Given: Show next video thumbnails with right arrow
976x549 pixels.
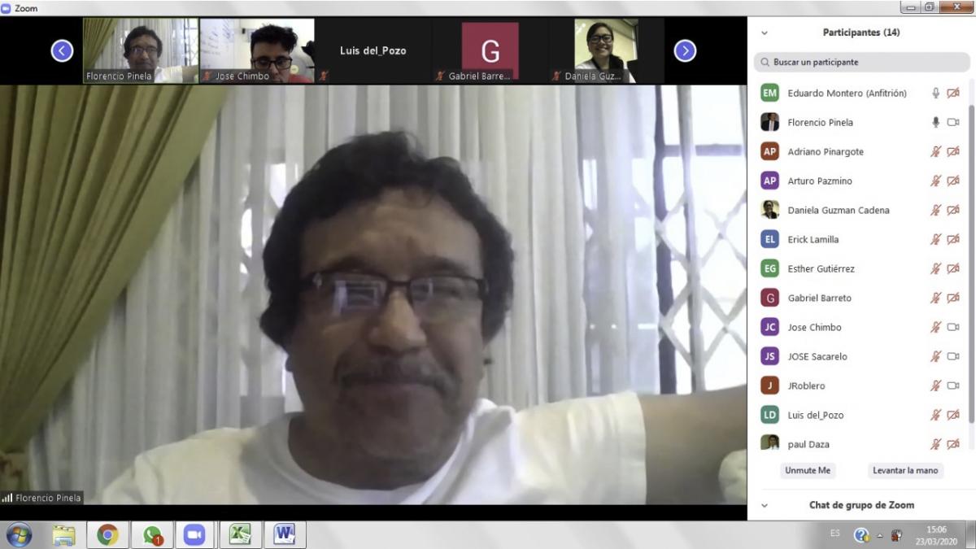Looking at the screenshot, I should click(x=685, y=51).
